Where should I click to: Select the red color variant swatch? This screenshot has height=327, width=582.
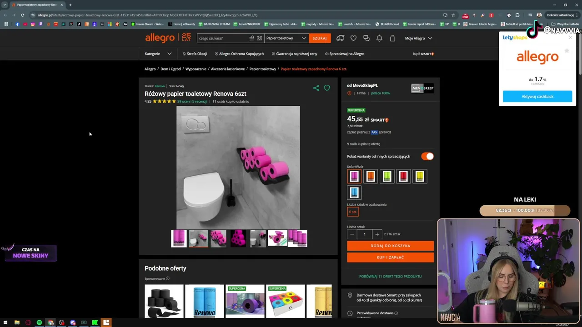point(403,176)
